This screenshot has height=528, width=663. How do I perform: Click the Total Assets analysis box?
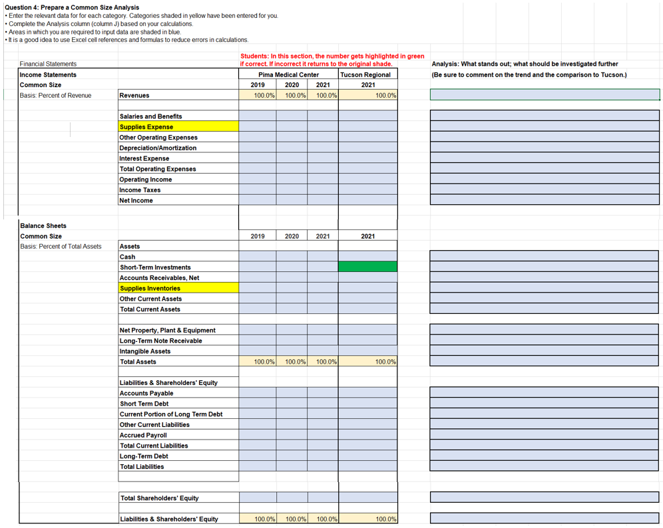coord(545,360)
